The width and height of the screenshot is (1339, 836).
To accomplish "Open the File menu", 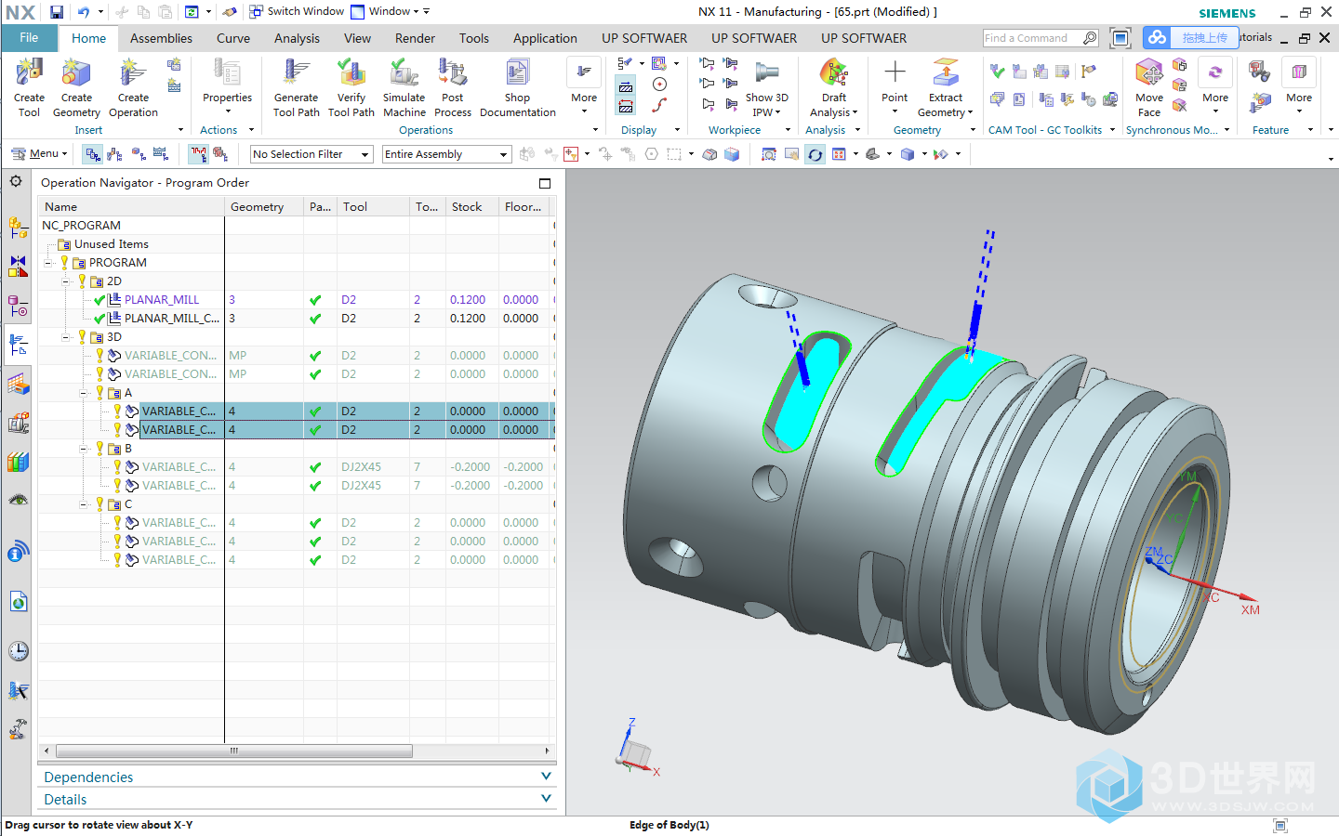I will click(29, 38).
